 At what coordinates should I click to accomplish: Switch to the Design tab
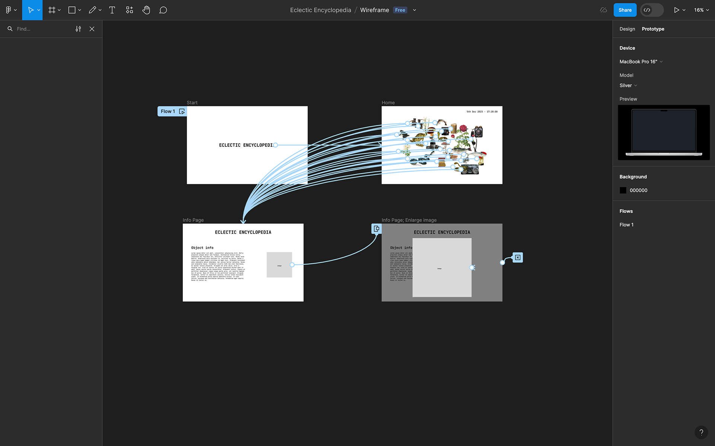[627, 29]
